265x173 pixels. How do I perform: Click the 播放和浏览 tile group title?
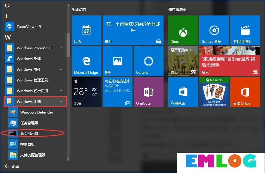tap(177, 10)
